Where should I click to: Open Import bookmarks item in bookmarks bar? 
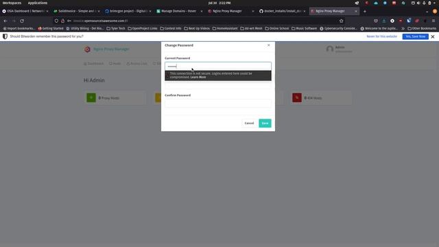(x=19, y=28)
